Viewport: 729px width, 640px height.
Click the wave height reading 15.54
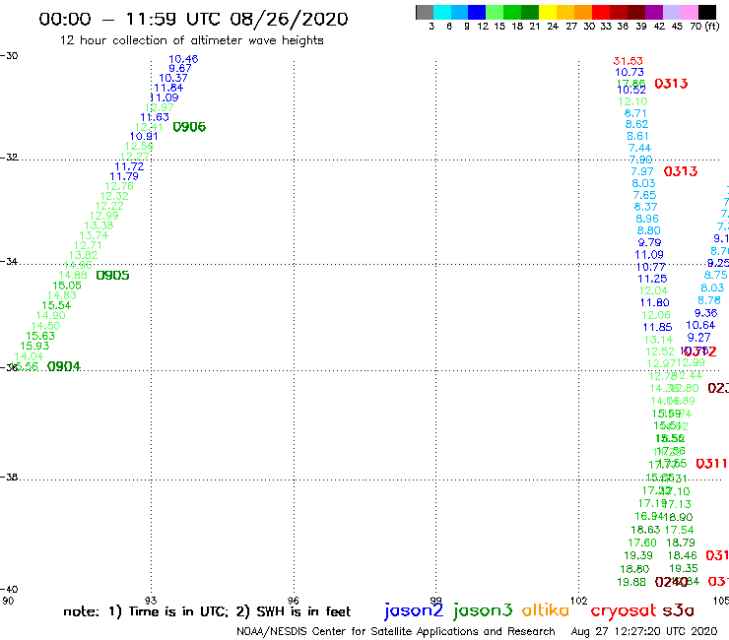click(56, 306)
